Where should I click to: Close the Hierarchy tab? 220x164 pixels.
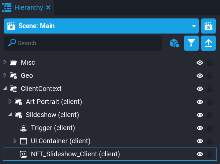click(48, 7)
